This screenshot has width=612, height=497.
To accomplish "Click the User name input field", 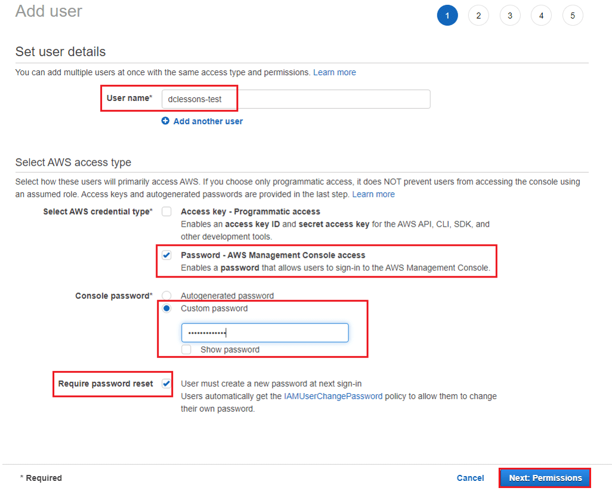I will point(296,99).
